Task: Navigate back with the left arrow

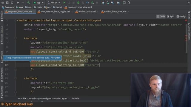Action: click(18, 3)
